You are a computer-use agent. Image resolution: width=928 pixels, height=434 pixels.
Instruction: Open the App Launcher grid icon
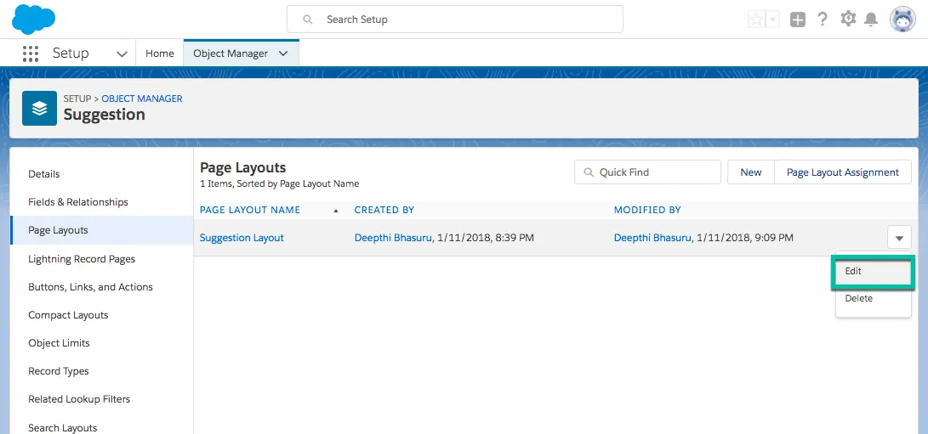coord(30,54)
